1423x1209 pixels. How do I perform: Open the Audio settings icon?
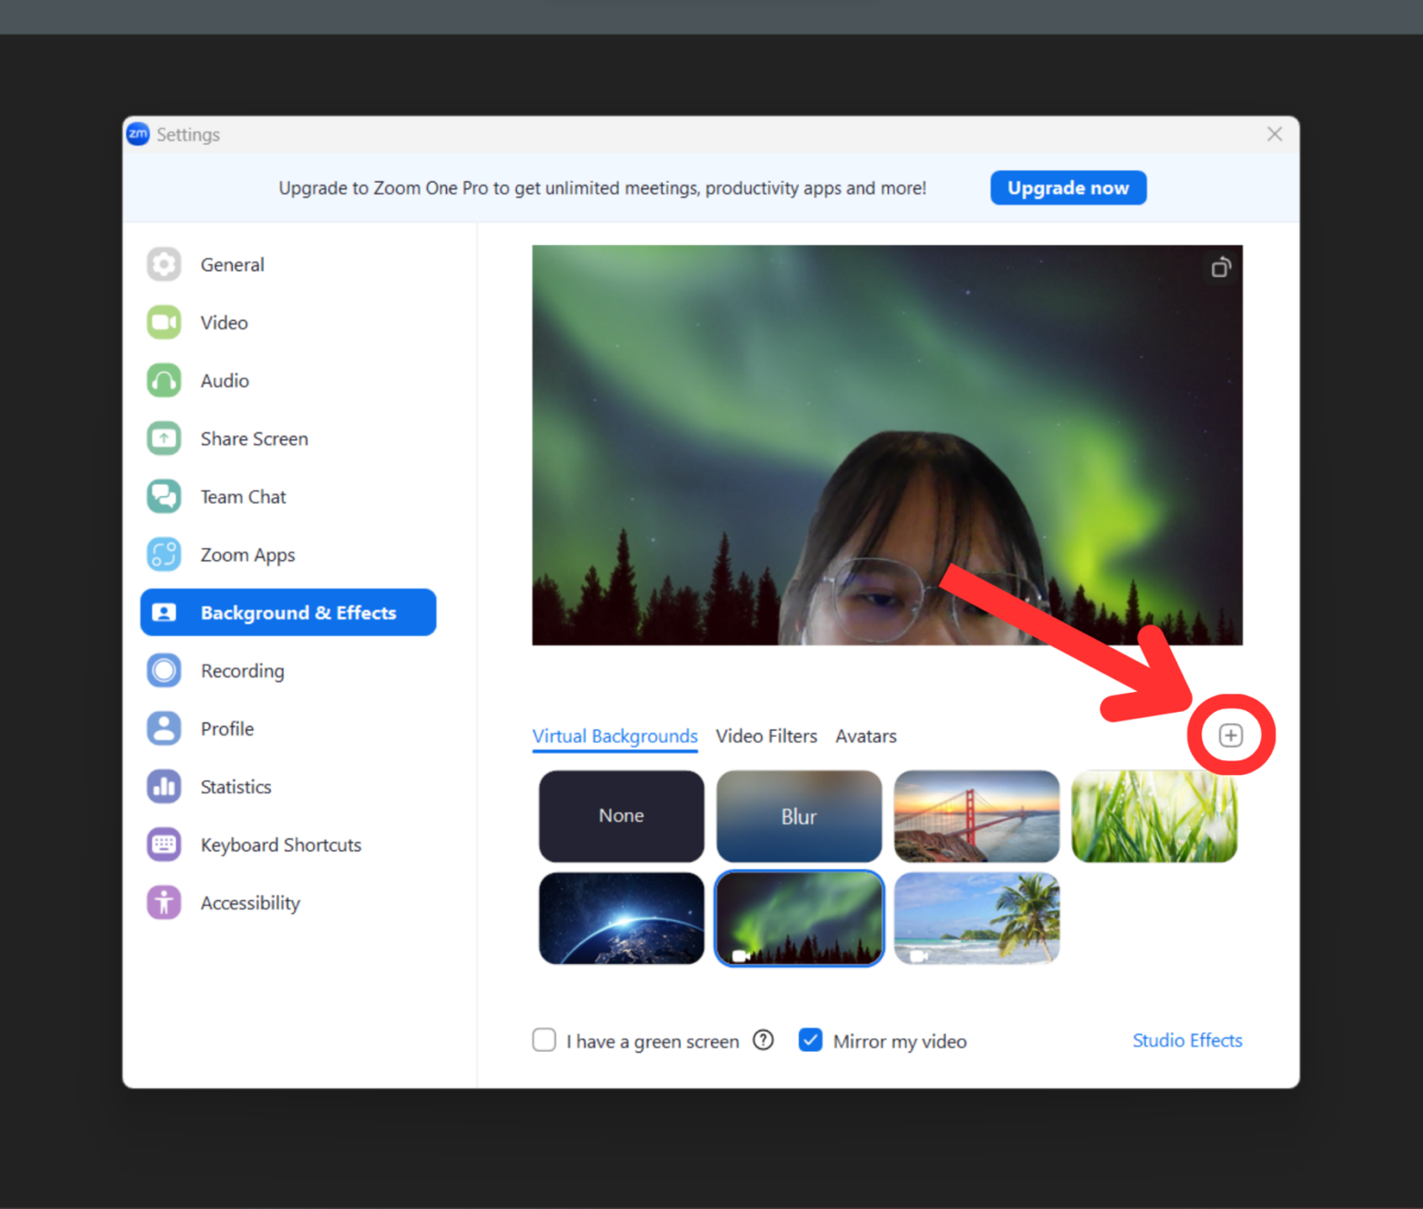coord(164,380)
